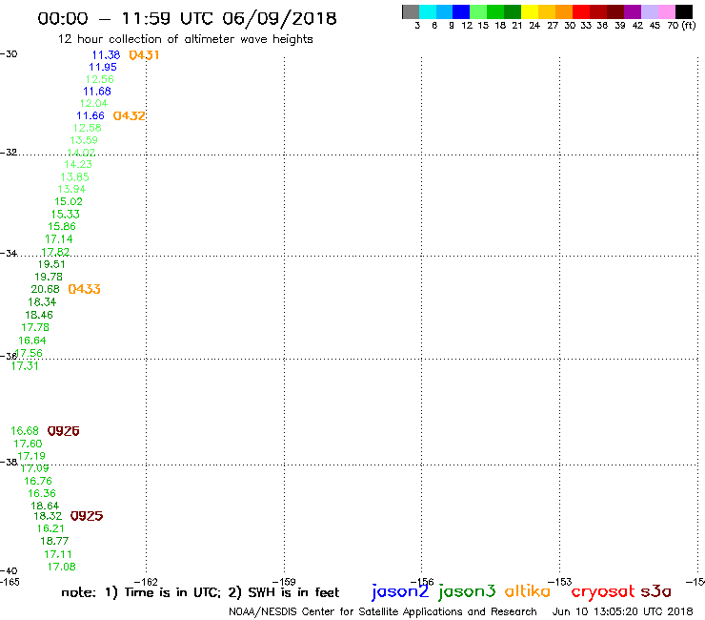Click the wave height '17.19'

point(31,456)
